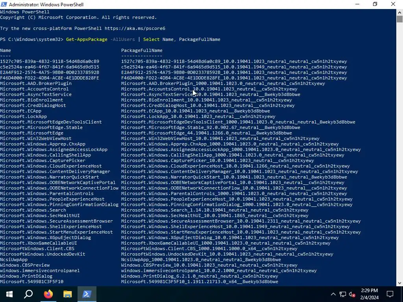
Task: Click the Microsoft.MicrosoftEdge_44.19041.1266.0 full name
Action: [x=207, y=133]
